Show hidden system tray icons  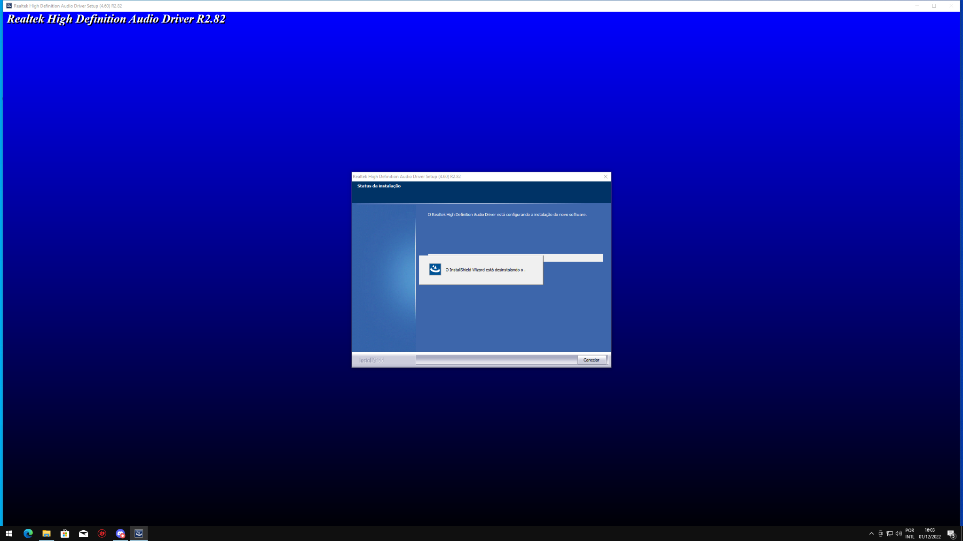(871, 533)
